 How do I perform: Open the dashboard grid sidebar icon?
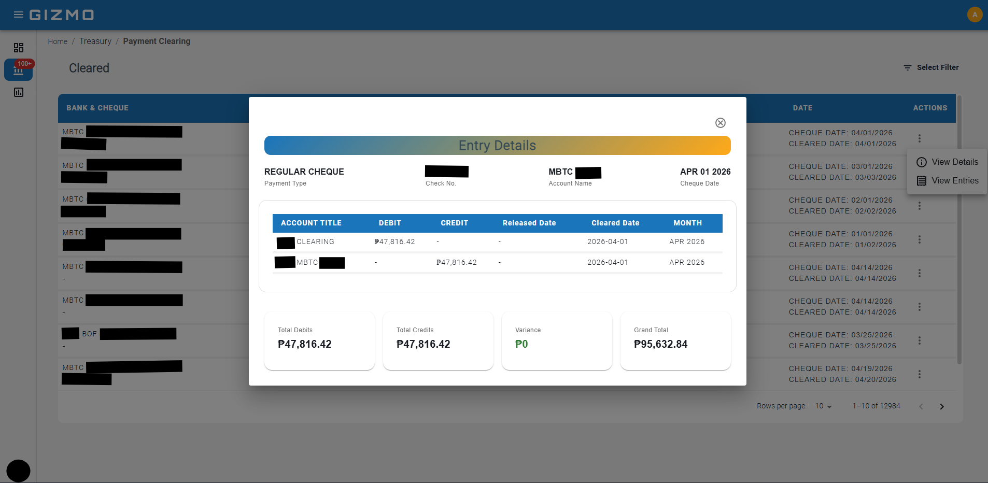coord(19,48)
